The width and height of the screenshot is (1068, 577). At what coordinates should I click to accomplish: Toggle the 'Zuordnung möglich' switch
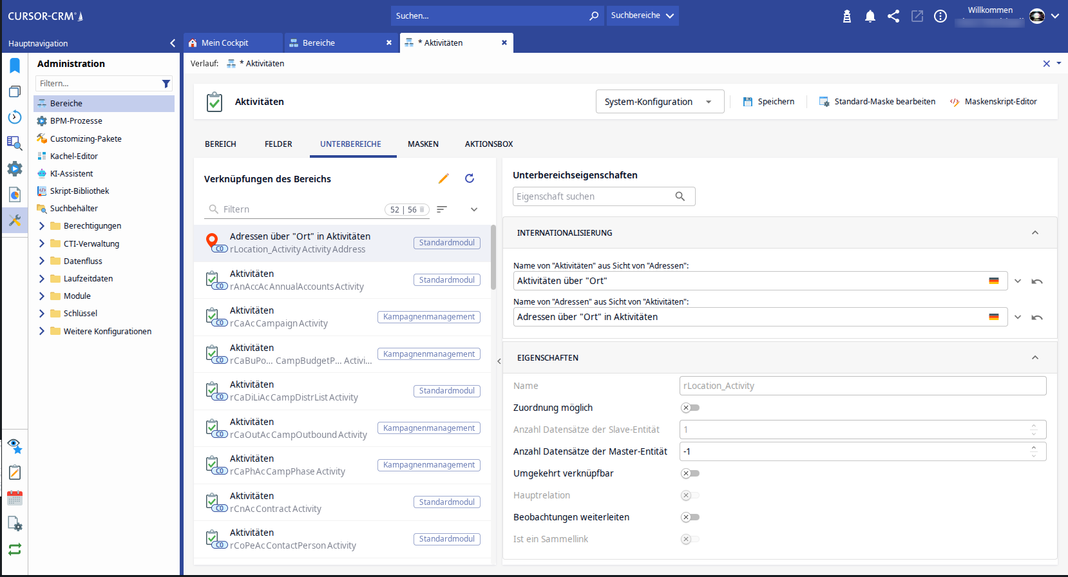click(x=690, y=408)
